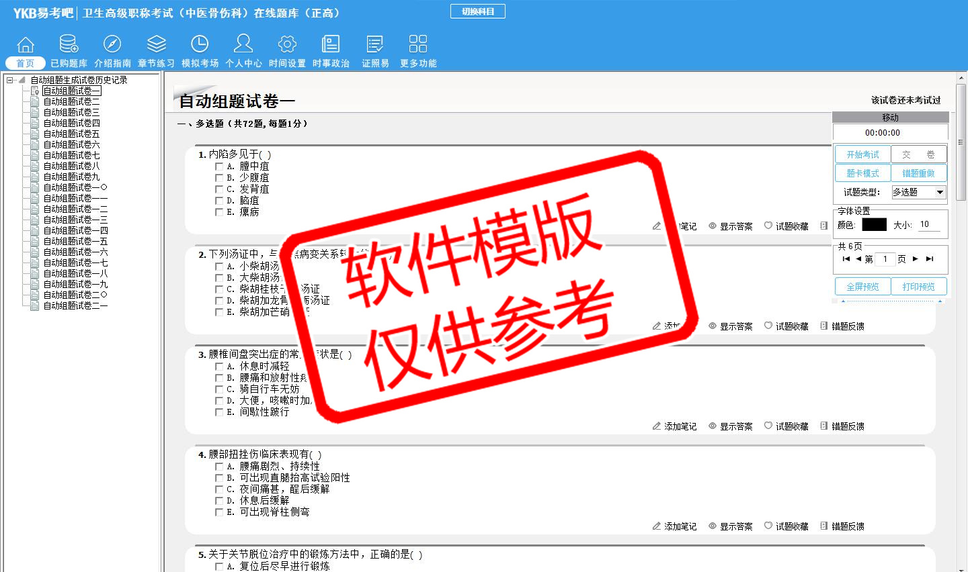Open the 已购题库 database icon
The image size is (968, 572).
coord(69,44)
